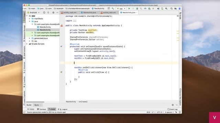Expand the res folder
Viewport: 220px width, 123px height.
point(30,41)
